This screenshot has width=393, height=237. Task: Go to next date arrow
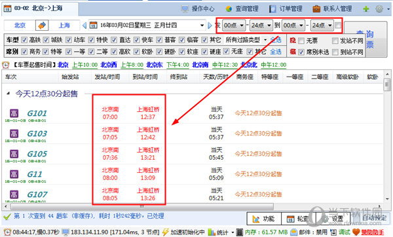pyautogui.click(x=210, y=26)
